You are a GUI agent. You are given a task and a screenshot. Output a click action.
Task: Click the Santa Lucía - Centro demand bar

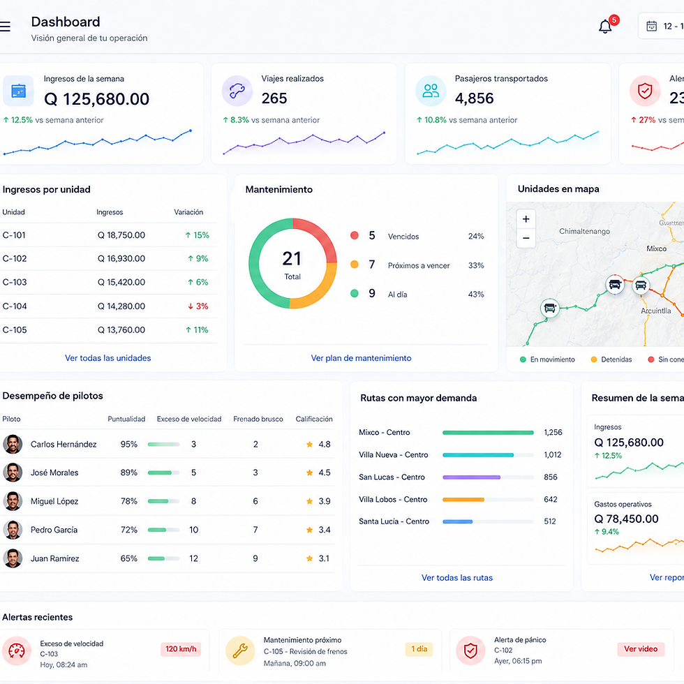click(x=488, y=521)
